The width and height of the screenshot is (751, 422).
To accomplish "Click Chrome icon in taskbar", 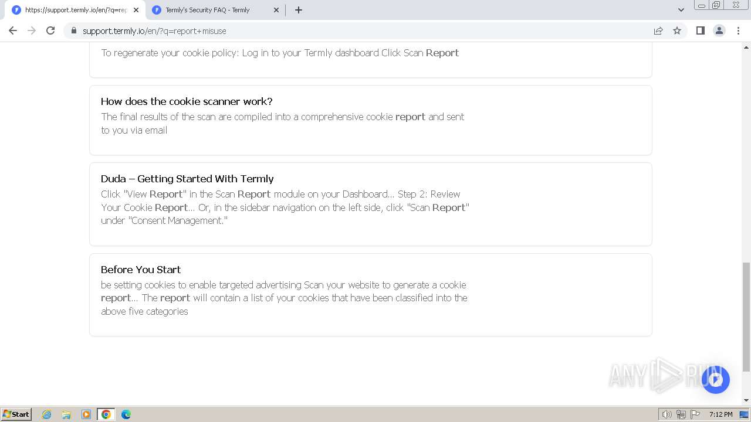I will tap(106, 414).
